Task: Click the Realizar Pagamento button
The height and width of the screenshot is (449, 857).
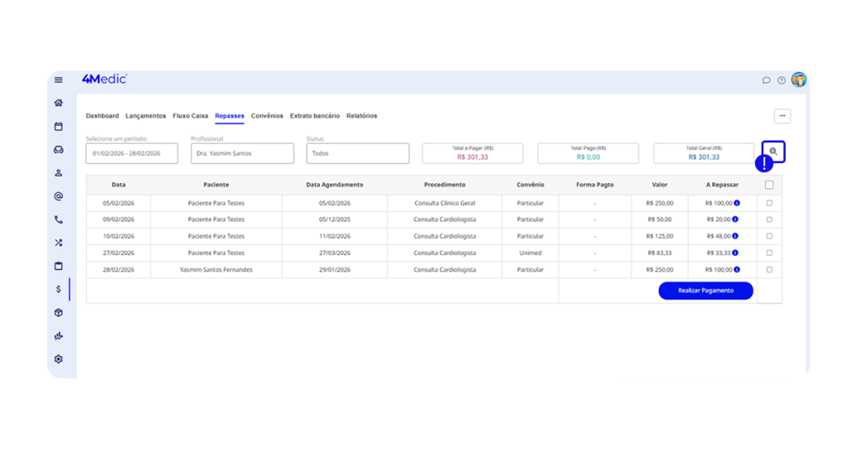Action: 706,291
